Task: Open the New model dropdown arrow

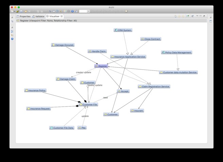Action: pos(15,11)
